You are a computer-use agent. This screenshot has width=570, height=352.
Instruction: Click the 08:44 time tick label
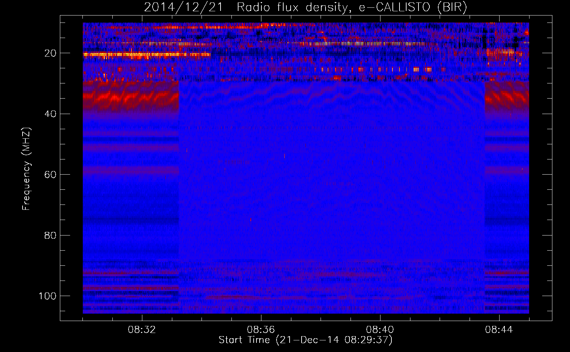(499, 330)
